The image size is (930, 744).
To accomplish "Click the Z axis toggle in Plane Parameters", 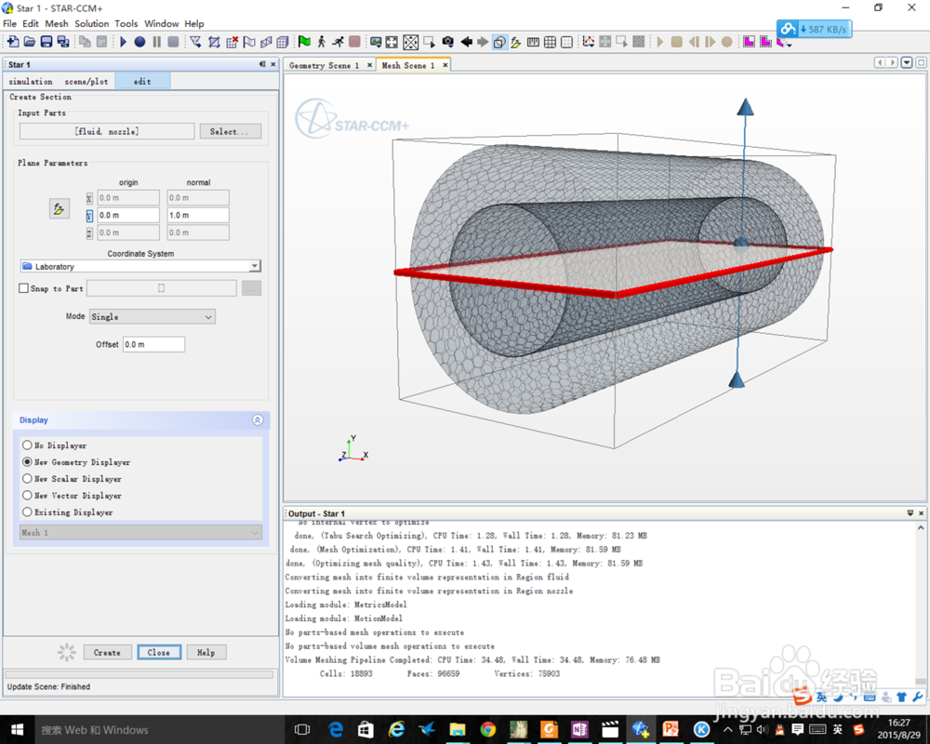I will point(89,233).
